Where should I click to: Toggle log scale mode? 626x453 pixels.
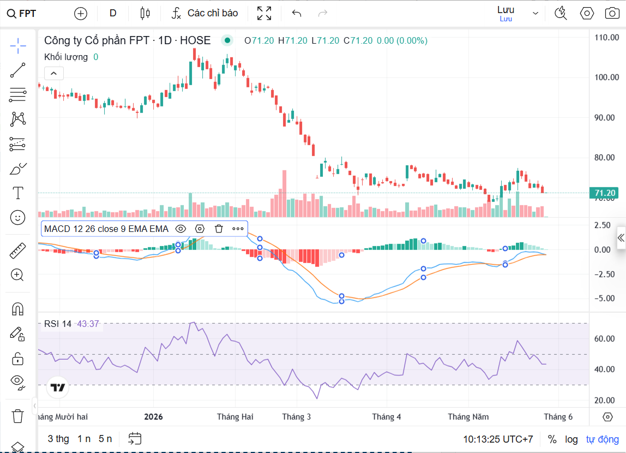[571, 439]
